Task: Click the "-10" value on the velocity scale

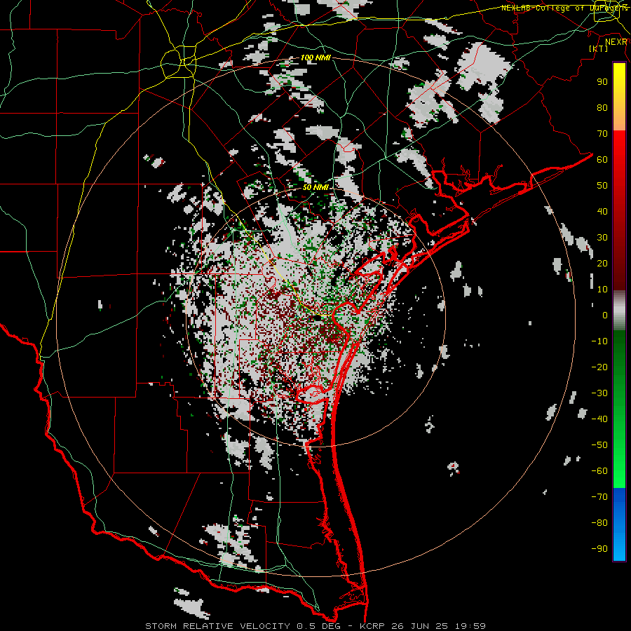Action: [599, 341]
